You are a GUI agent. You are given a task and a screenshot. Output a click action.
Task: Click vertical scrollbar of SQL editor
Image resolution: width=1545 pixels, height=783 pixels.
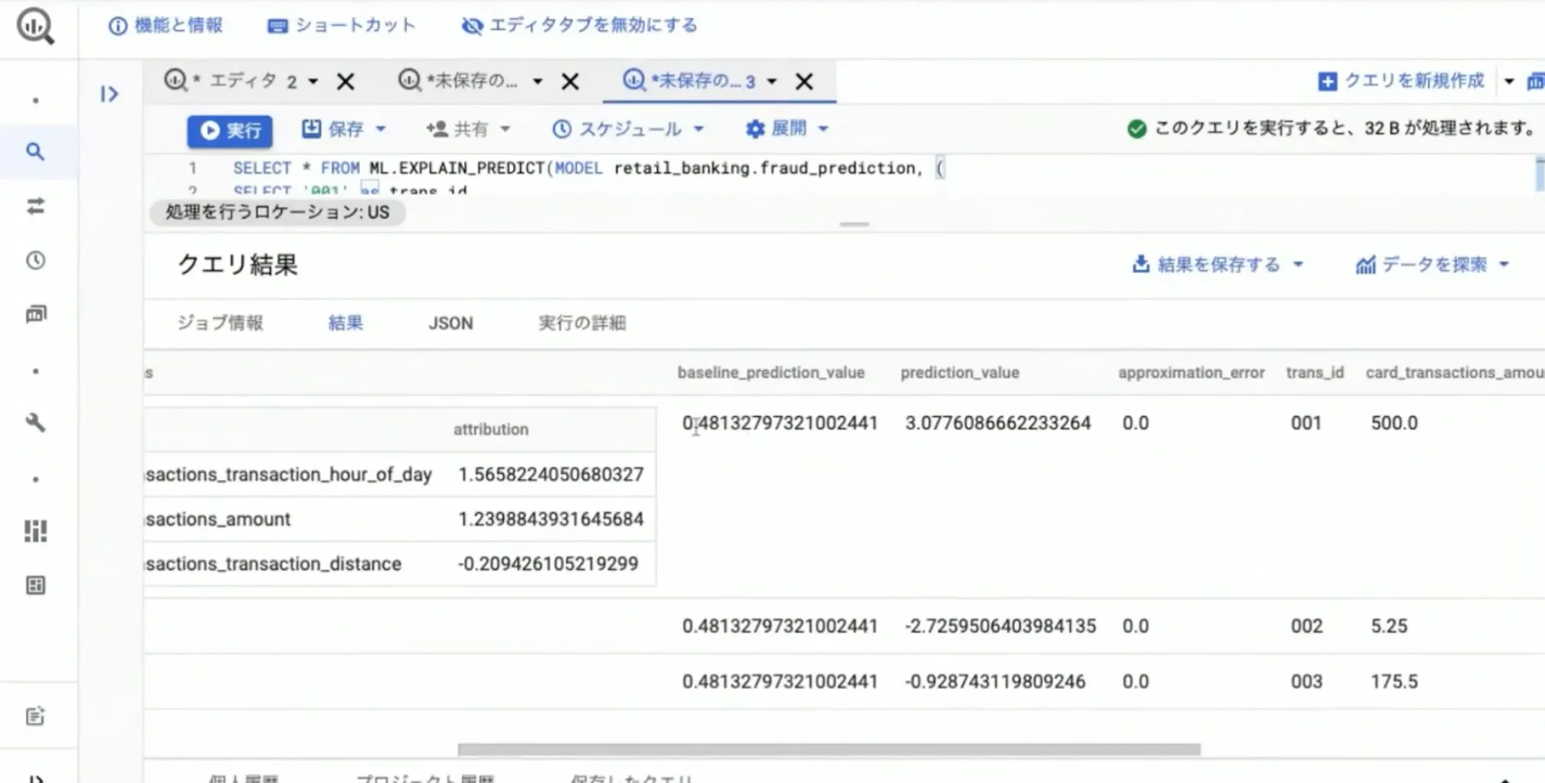1540,174
